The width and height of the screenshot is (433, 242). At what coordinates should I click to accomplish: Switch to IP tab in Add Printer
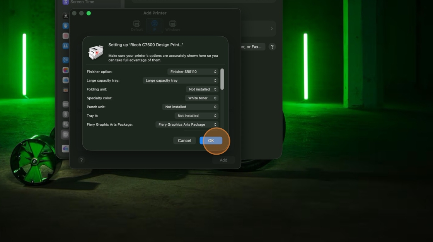tap(154, 26)
